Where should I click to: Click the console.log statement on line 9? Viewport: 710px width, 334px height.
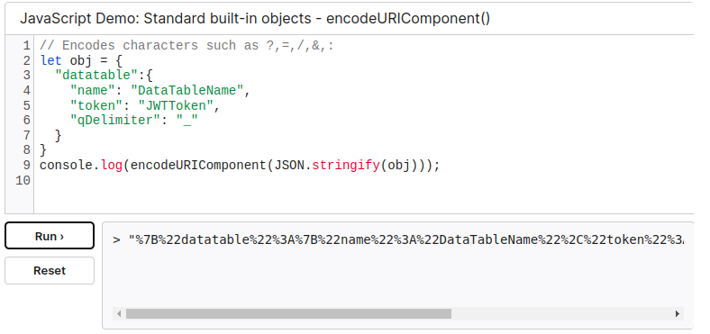coord(240,165)
